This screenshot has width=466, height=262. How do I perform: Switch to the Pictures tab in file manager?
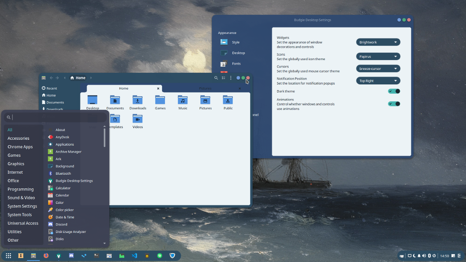point(205,88)
